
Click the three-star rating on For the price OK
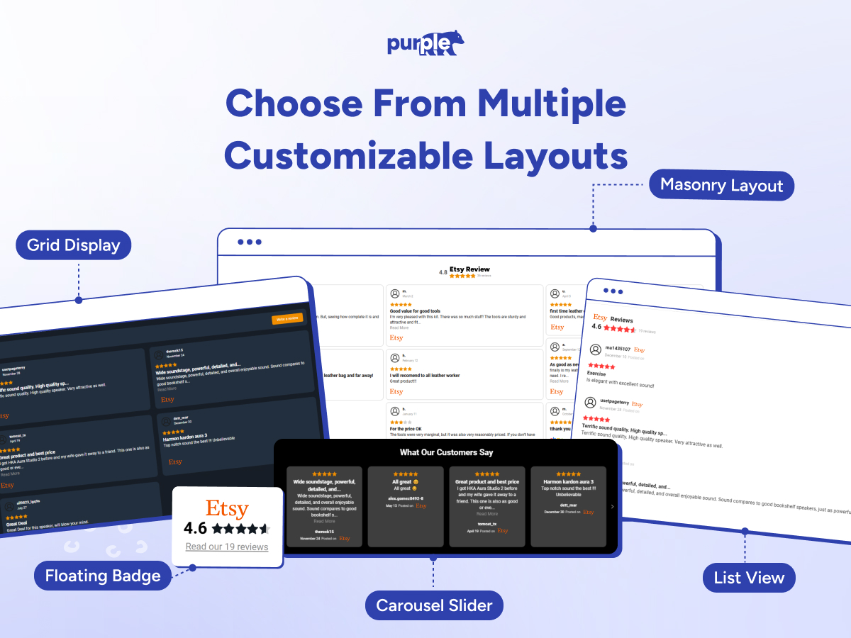click(401, 422)
